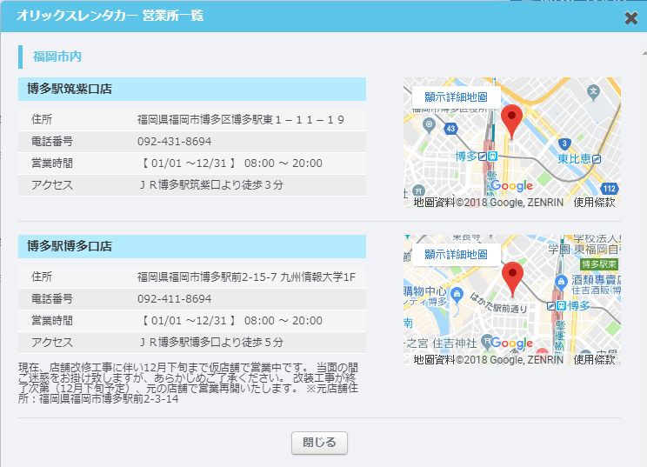Click route 3 shield on the upper map
The height and width of the screenshot is (467, 647).
pyautogui.click(x=564, y=144)
